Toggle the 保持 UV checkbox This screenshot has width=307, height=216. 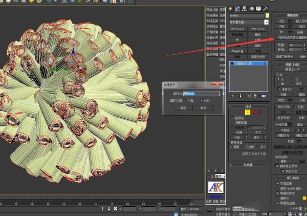[x=279, y=89]
